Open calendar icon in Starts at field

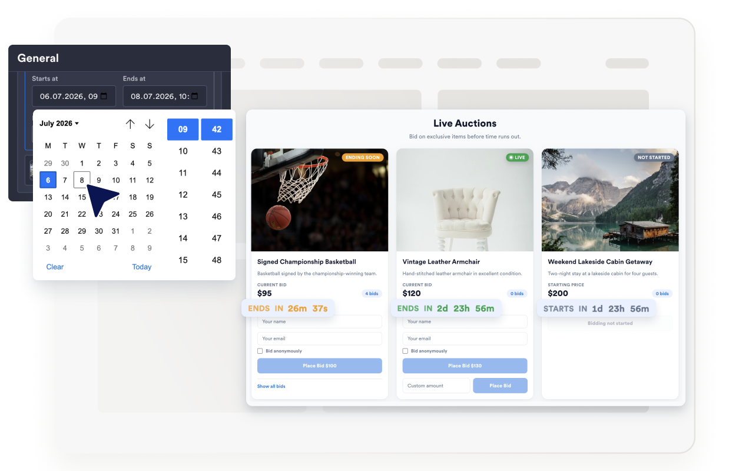104,96
